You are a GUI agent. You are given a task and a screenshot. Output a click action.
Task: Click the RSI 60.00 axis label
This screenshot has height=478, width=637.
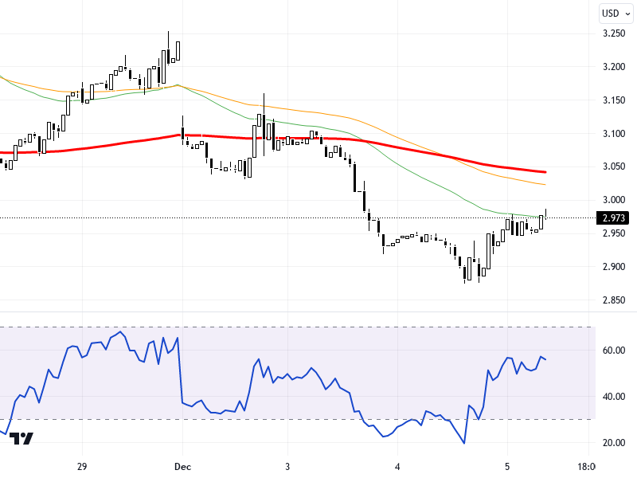(614, 351)
